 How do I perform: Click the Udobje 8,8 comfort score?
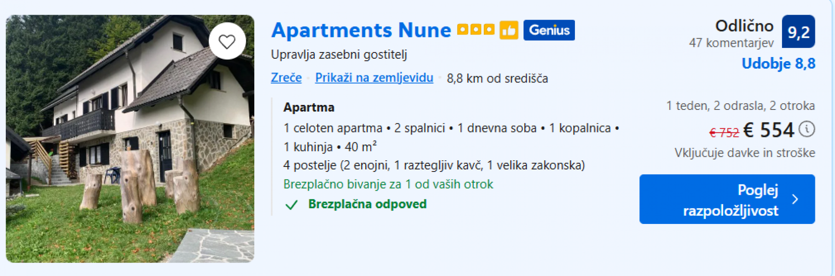click(x=778, y=64)
